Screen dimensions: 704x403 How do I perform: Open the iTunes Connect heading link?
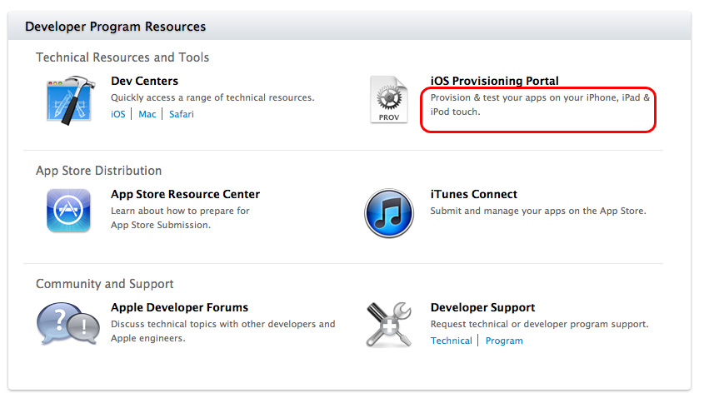click(473, 194)
